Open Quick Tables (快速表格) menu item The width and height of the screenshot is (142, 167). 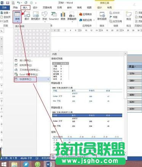click(32, 79)
